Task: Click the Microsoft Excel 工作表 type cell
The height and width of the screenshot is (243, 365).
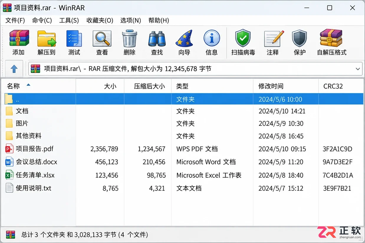Action: pyautogui.click(x=209, y=175)
